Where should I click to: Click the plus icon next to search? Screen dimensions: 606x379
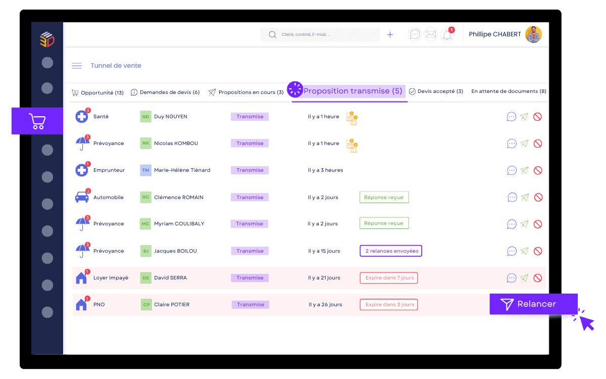[x=390, y=35]
